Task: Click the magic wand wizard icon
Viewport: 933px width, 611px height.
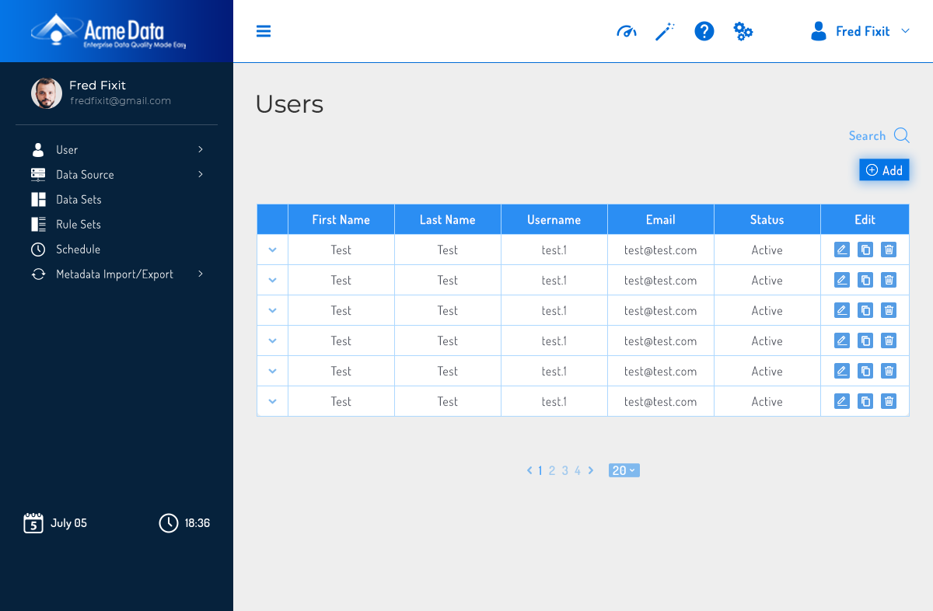Action: coord(665,31)
